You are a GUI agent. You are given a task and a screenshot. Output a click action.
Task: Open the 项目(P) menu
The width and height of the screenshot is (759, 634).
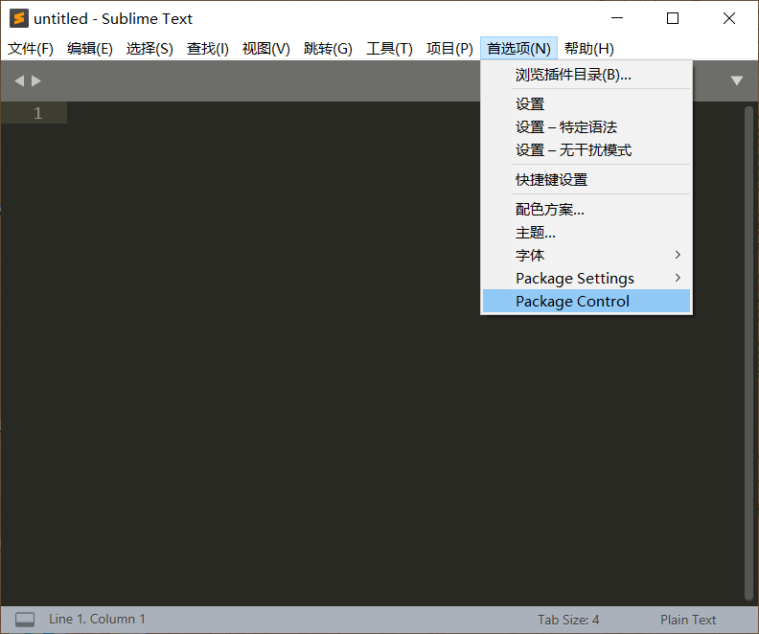(x=449, y=49)
